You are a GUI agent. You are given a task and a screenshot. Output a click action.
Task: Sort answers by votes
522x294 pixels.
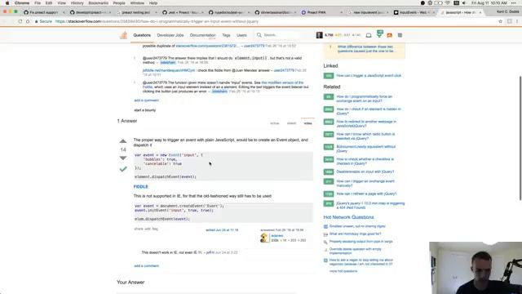click(x=308, y=123)
